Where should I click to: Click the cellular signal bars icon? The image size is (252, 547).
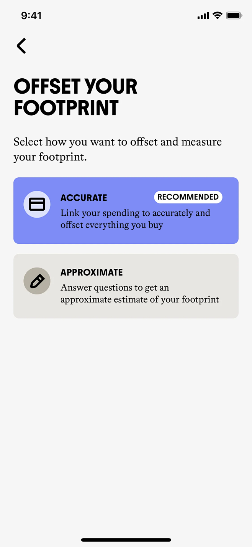(203, 16)
